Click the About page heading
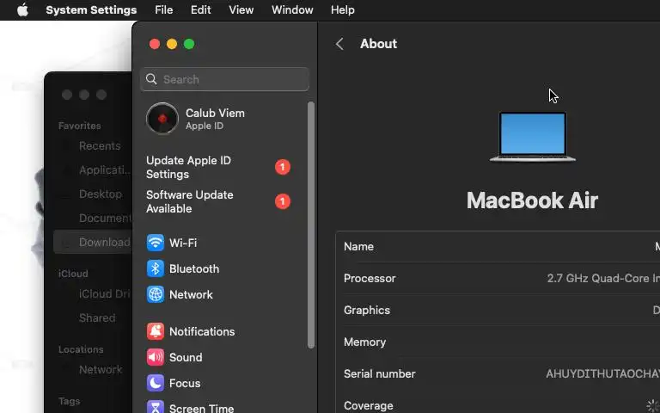Image resolution: width=660 pixels, height=413 pixels. [378, 44]
